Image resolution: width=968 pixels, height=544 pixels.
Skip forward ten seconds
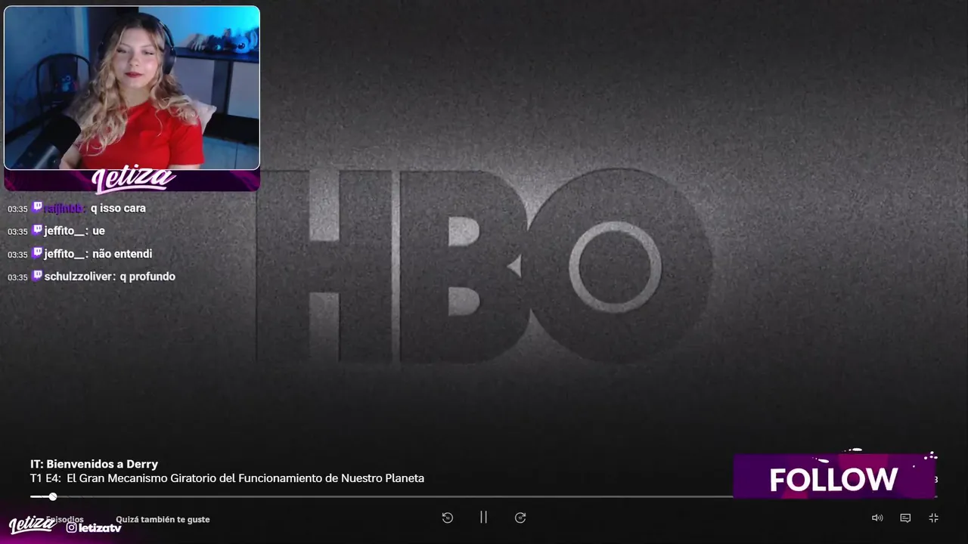[520, 518]
